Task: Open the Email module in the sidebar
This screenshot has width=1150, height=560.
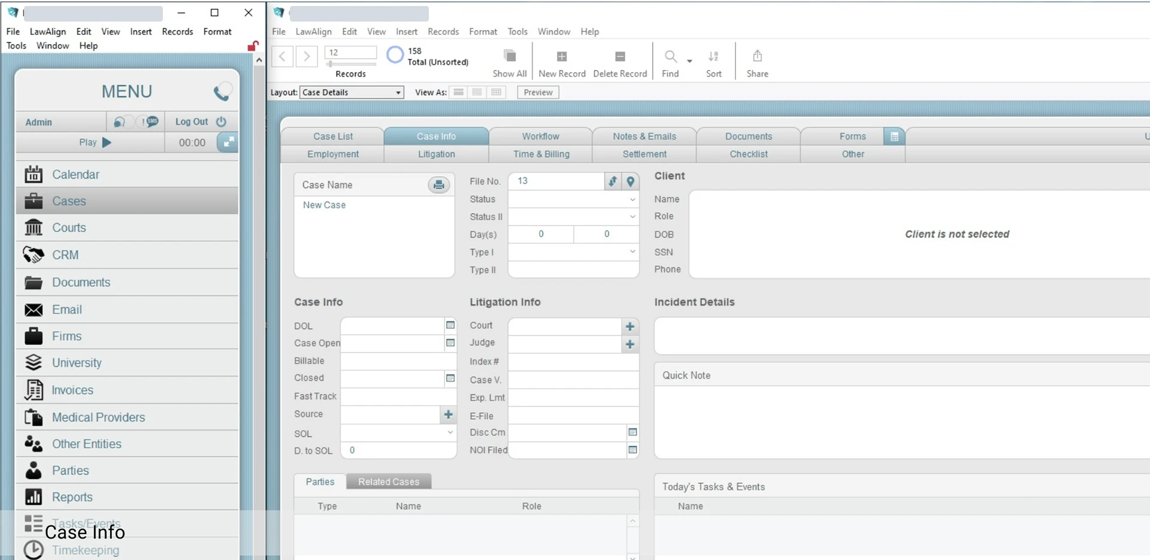Action: 127,310
